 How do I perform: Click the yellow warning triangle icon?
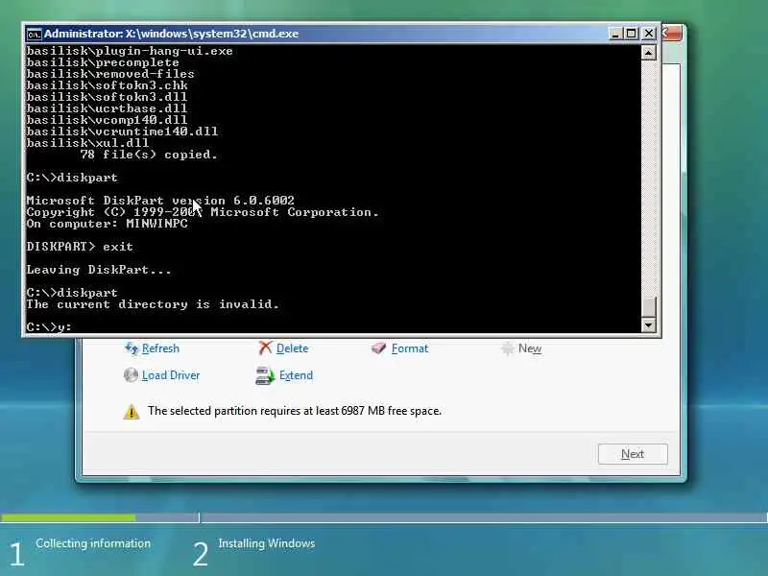pyautogui.click(x=132, y=412)
